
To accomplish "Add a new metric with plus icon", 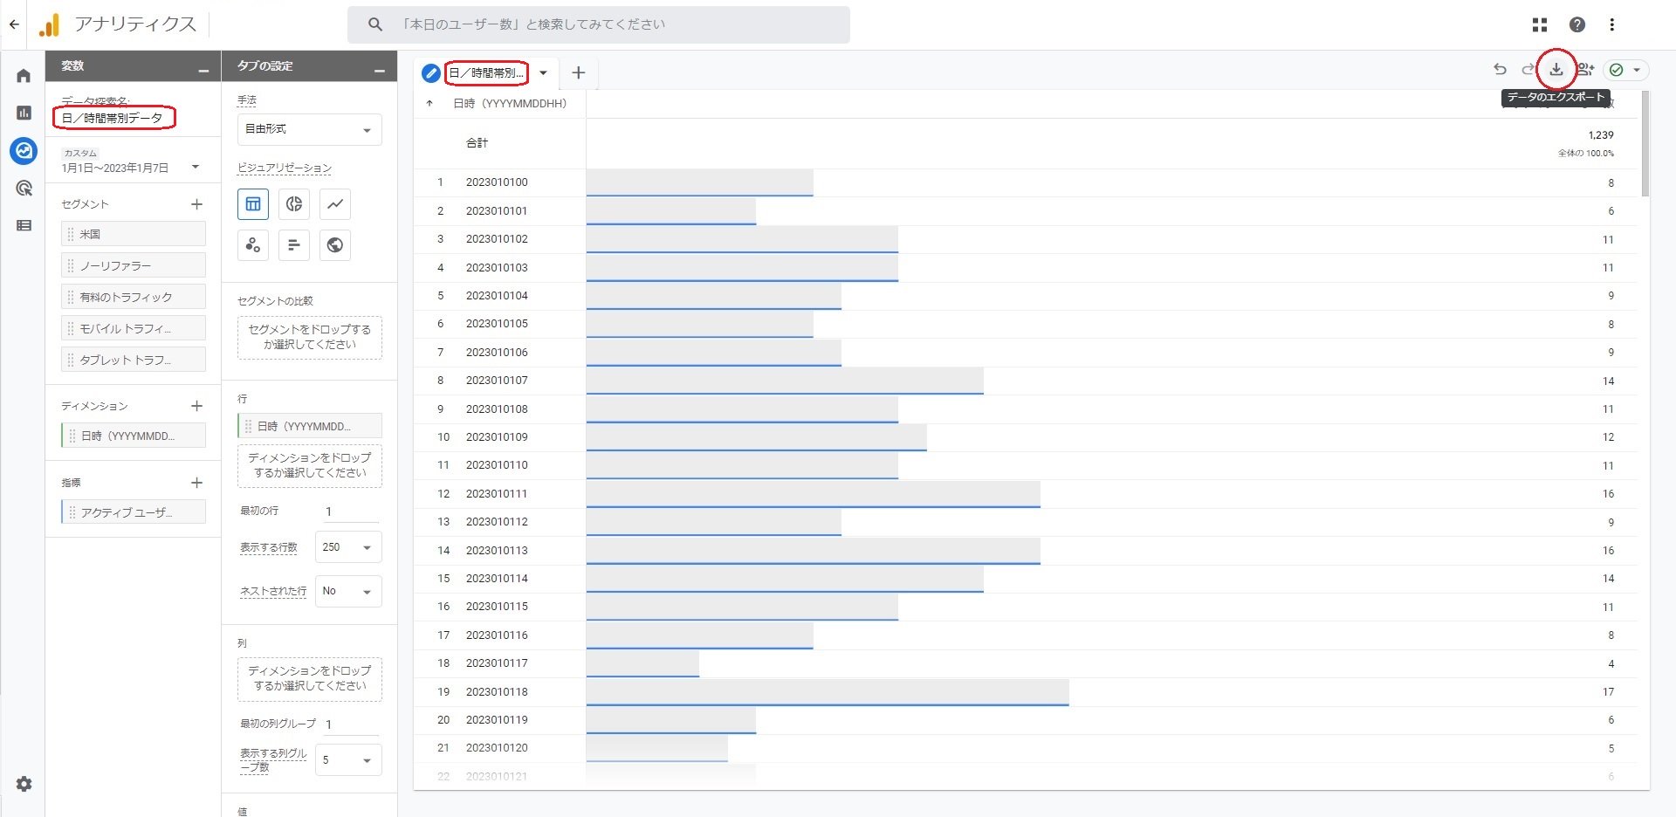I will click(x=196, y=483).
